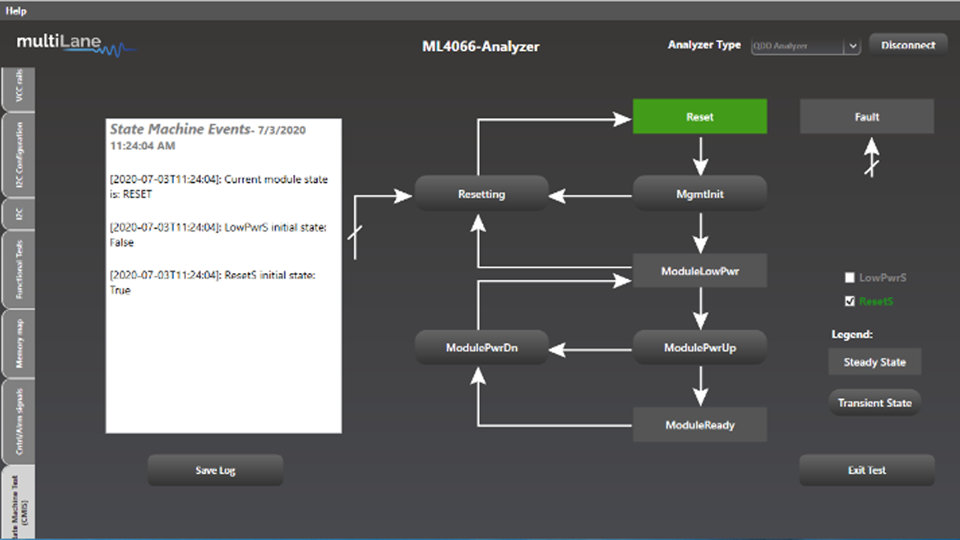Screen dimensions: 960x540
Task: Click the Exit Test button
Action: click(866, 470)
